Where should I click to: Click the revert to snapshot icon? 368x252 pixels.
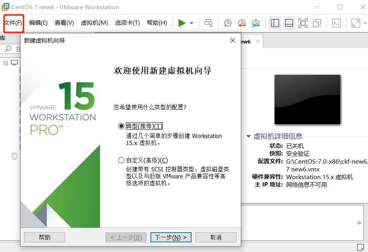(242, 23)
